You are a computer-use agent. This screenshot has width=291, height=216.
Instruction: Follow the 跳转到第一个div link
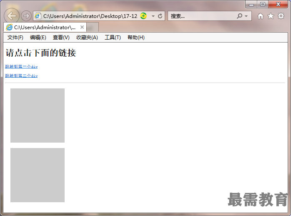pyautogui.click(x=21, y=66)
